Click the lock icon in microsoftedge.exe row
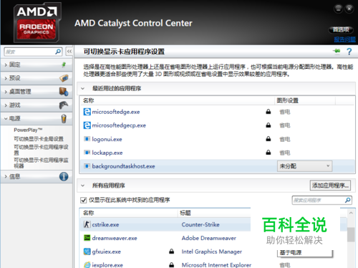 (268, 112)
